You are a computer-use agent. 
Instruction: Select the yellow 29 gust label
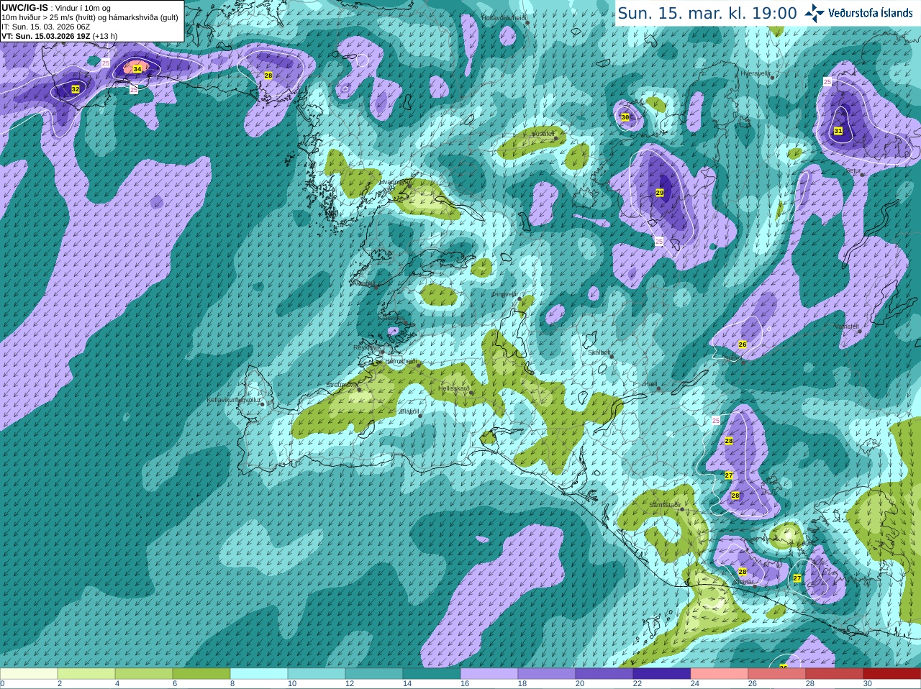pos(660,193)
